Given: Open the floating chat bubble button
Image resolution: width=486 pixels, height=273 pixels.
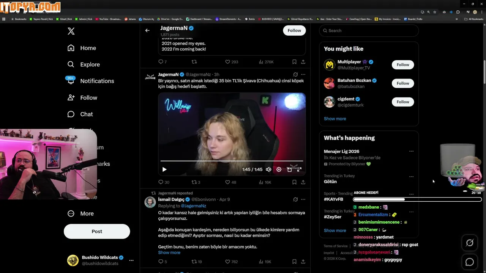Looking at the screenshot, I should 470,262.
